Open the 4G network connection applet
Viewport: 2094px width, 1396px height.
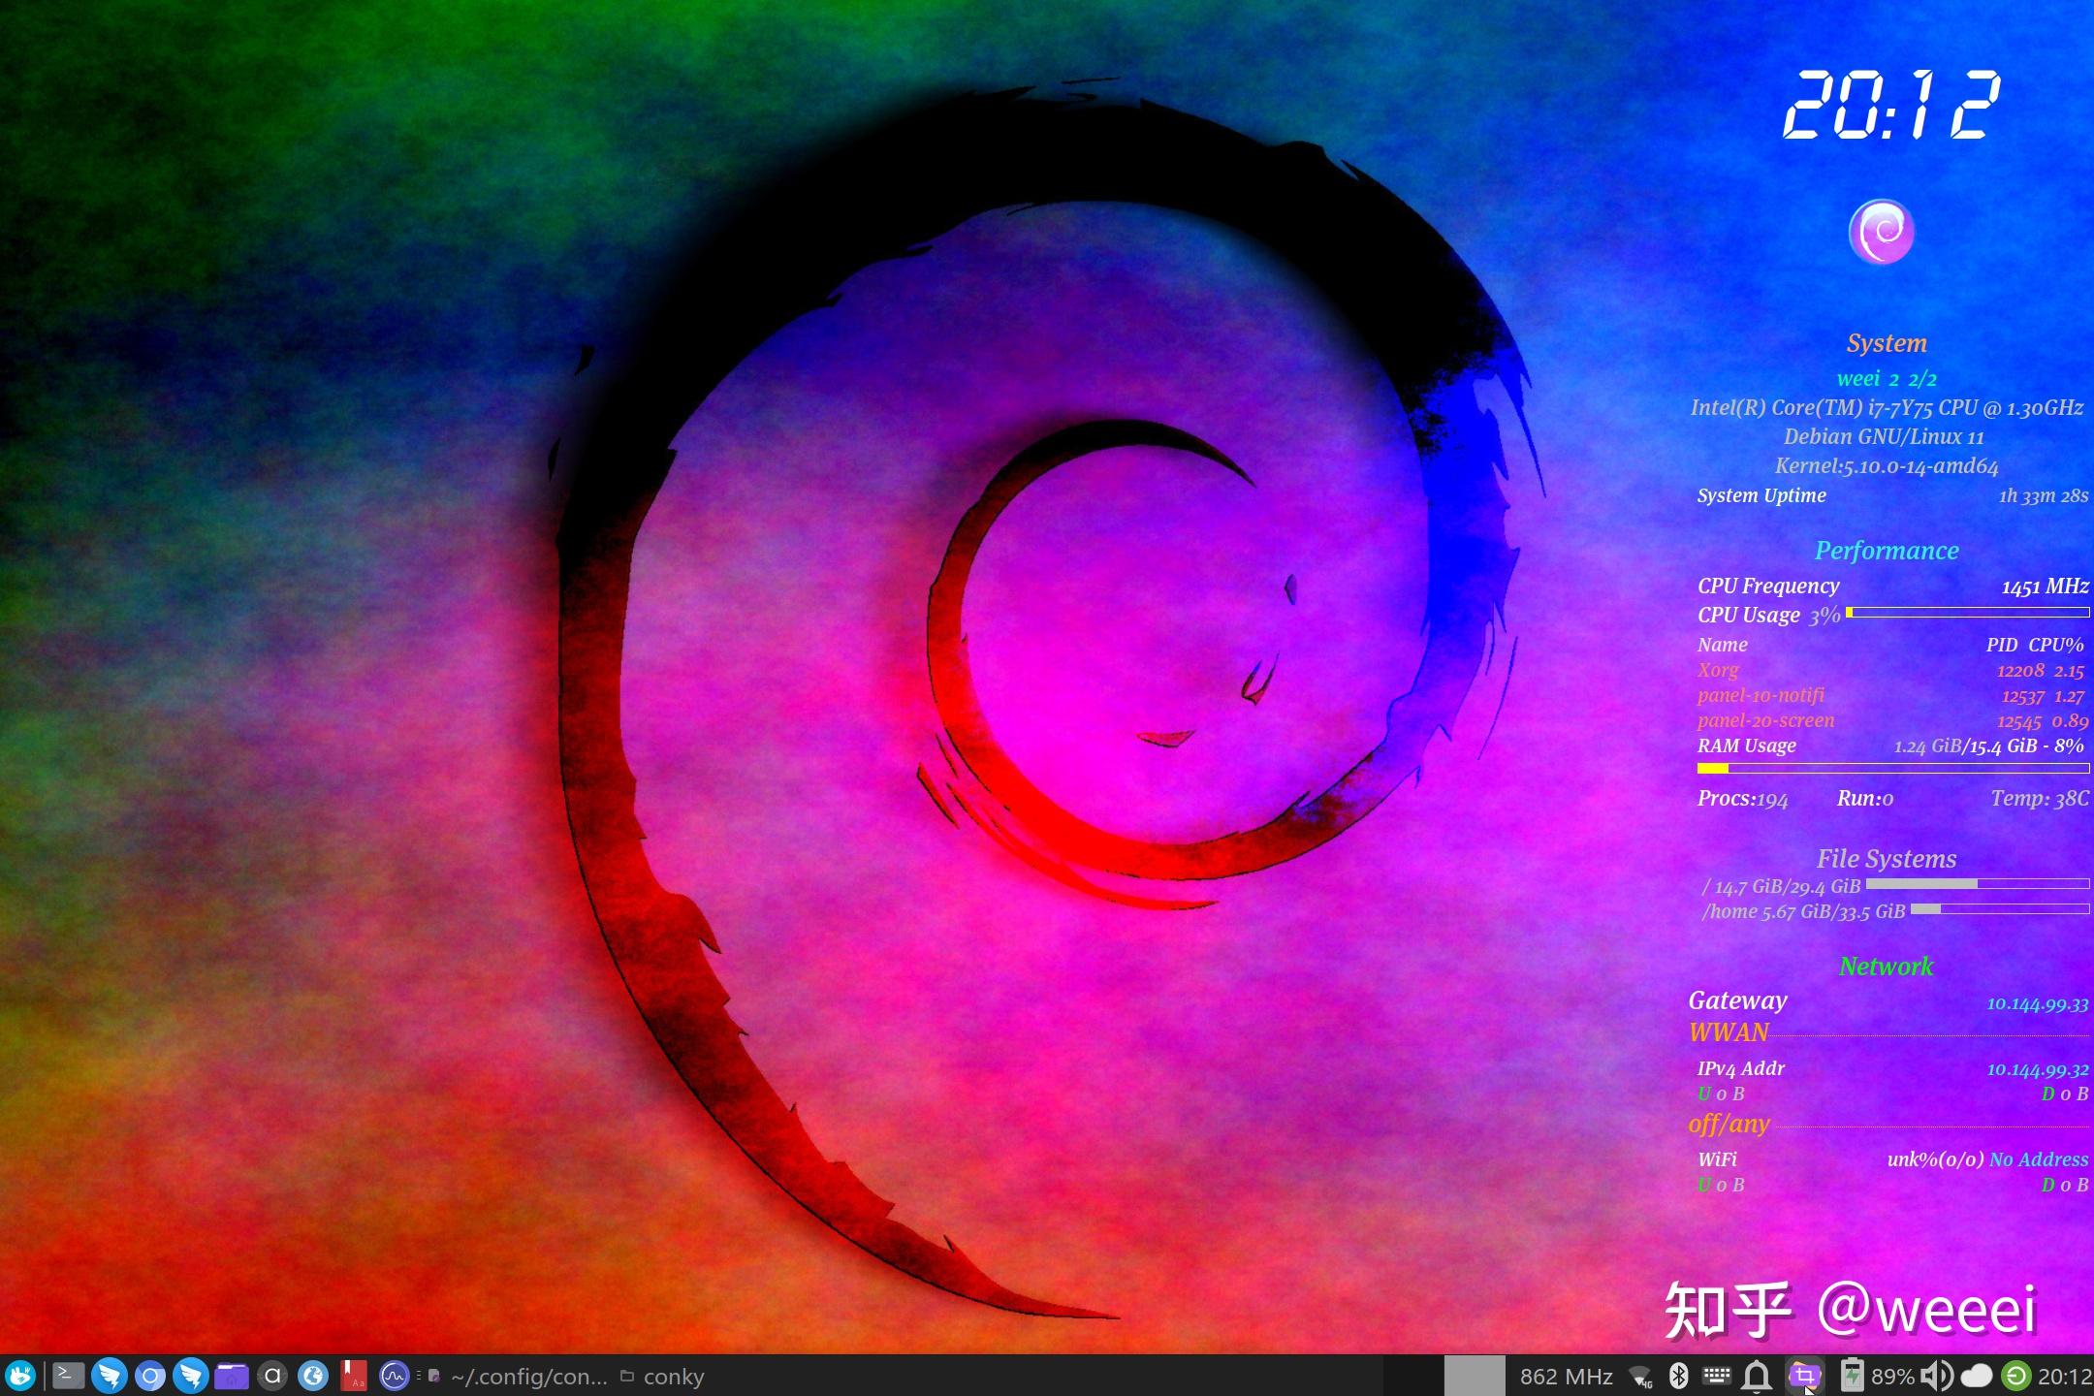pos(1640,1377)
